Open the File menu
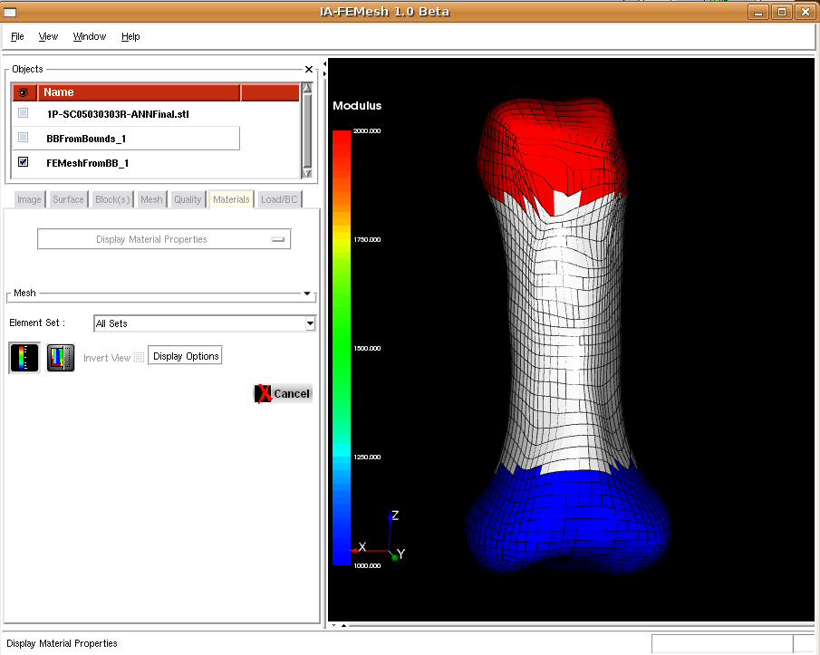The width and height of the screenshot is (820, 655). pyautogui.click(x=17, y=36)
